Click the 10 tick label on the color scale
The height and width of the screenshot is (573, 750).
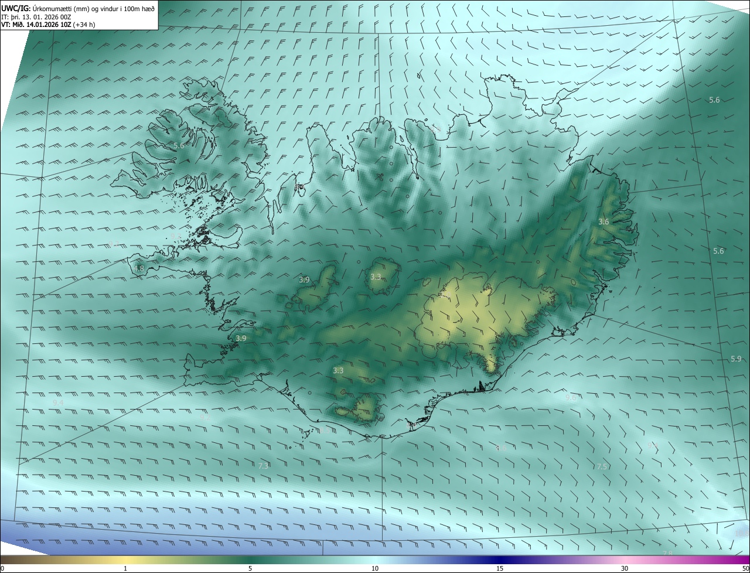coord(375,568)
